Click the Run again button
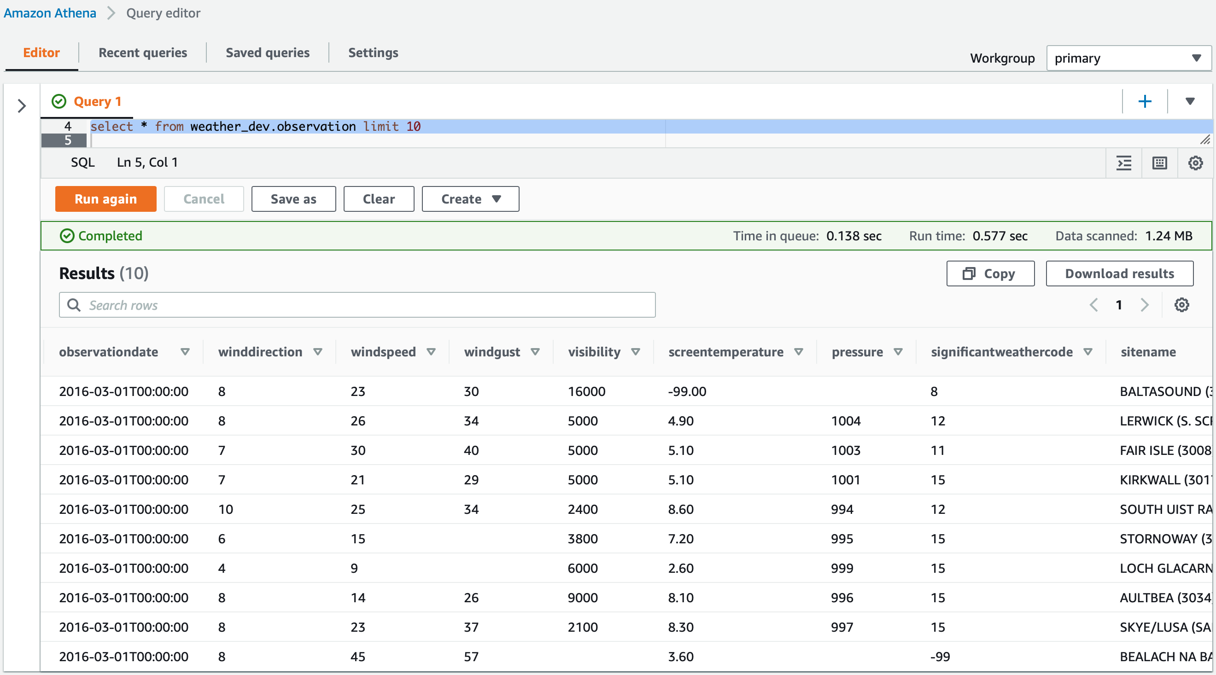 coord(106,199)
